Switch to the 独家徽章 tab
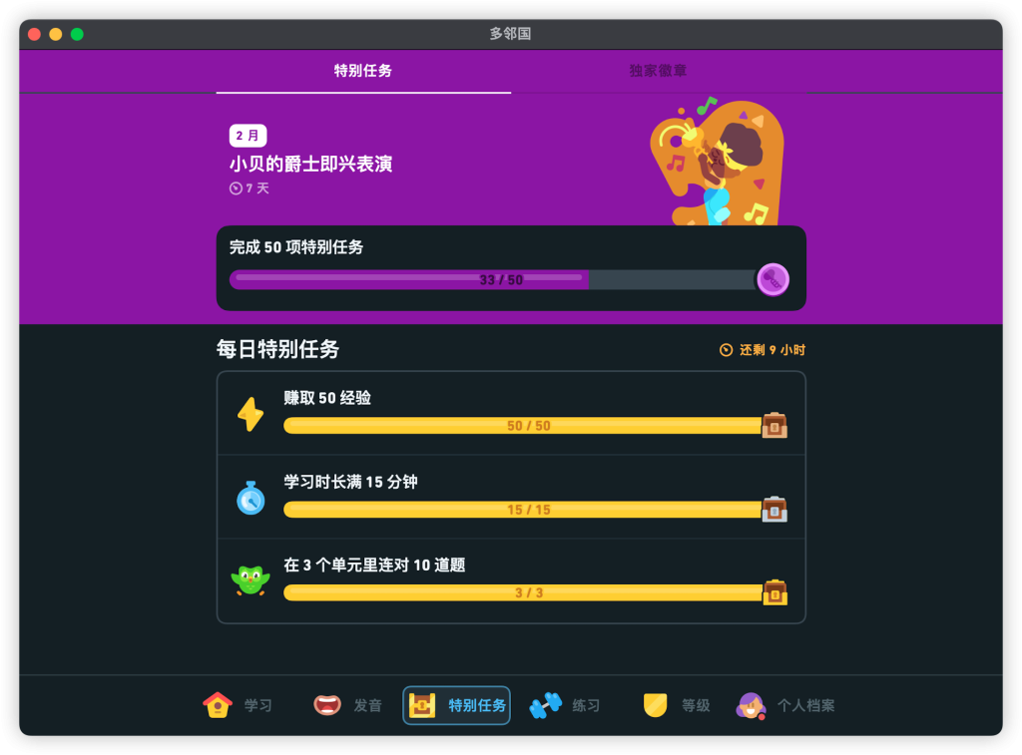The height and width of the screenshot is (755, 1022). point(659,71)
